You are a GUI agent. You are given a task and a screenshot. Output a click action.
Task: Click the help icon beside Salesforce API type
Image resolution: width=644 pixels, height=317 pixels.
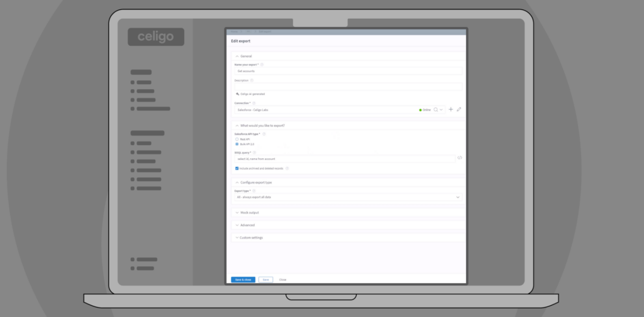point(264,134)
